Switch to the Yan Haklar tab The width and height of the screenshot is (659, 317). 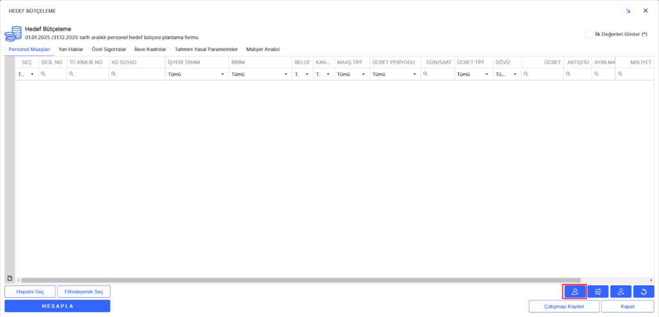pos(71,49)
